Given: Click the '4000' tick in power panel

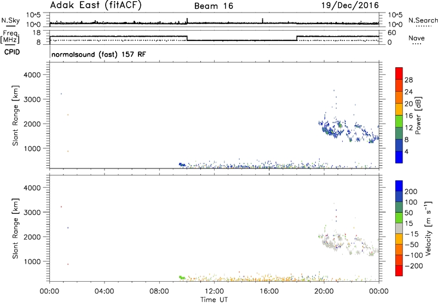Looking at the screenshot, I should 32,75.
